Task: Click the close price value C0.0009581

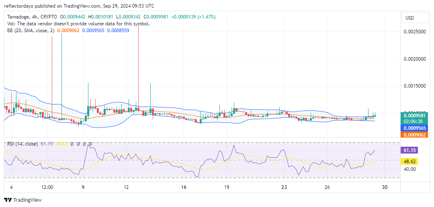Action: tap(156, 17)
